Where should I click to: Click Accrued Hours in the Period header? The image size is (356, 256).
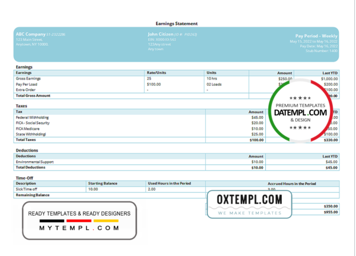pos(292,184)
